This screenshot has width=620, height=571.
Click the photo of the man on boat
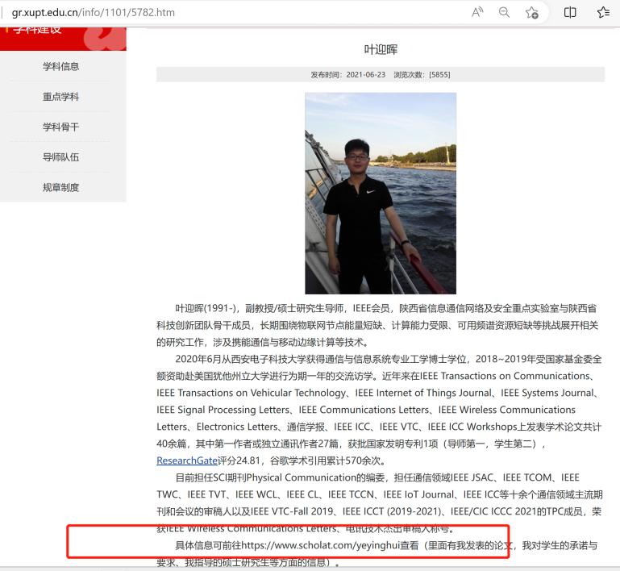coord(380,193)
